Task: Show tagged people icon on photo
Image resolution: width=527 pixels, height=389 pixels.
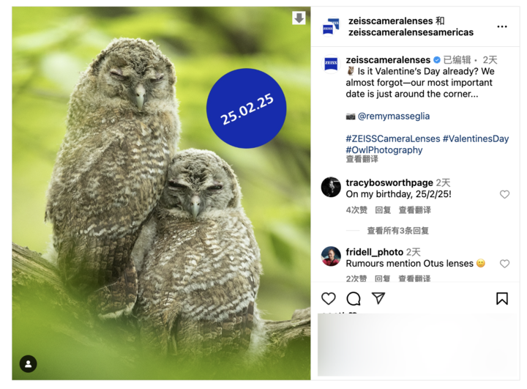Action: 29,364
